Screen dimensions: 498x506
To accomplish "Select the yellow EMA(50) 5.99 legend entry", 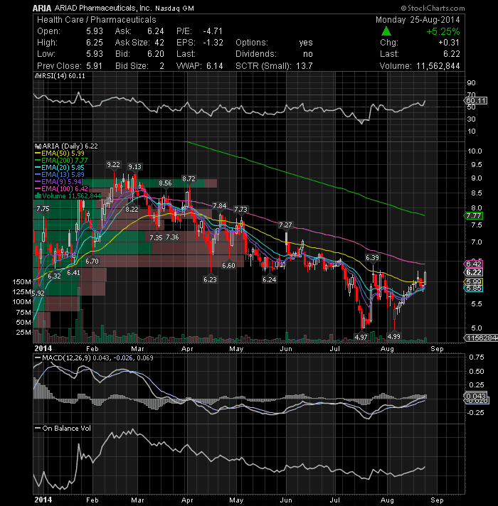I will click(60, 154).
